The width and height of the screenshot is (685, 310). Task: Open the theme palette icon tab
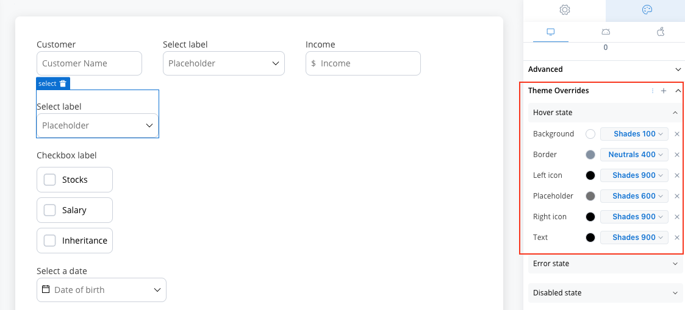click(x=647, y=10)
